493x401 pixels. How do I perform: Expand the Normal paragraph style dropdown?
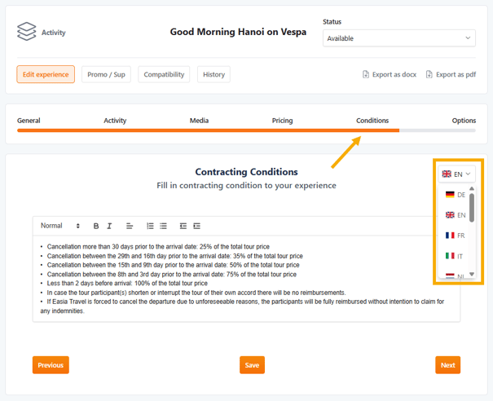[x=60, y=226]
